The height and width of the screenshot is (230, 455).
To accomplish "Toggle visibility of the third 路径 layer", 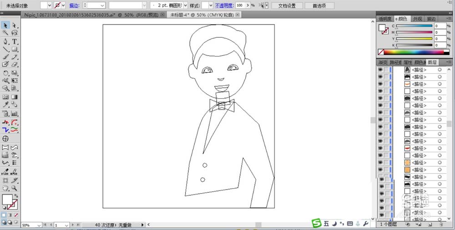I will pos(380,84).
